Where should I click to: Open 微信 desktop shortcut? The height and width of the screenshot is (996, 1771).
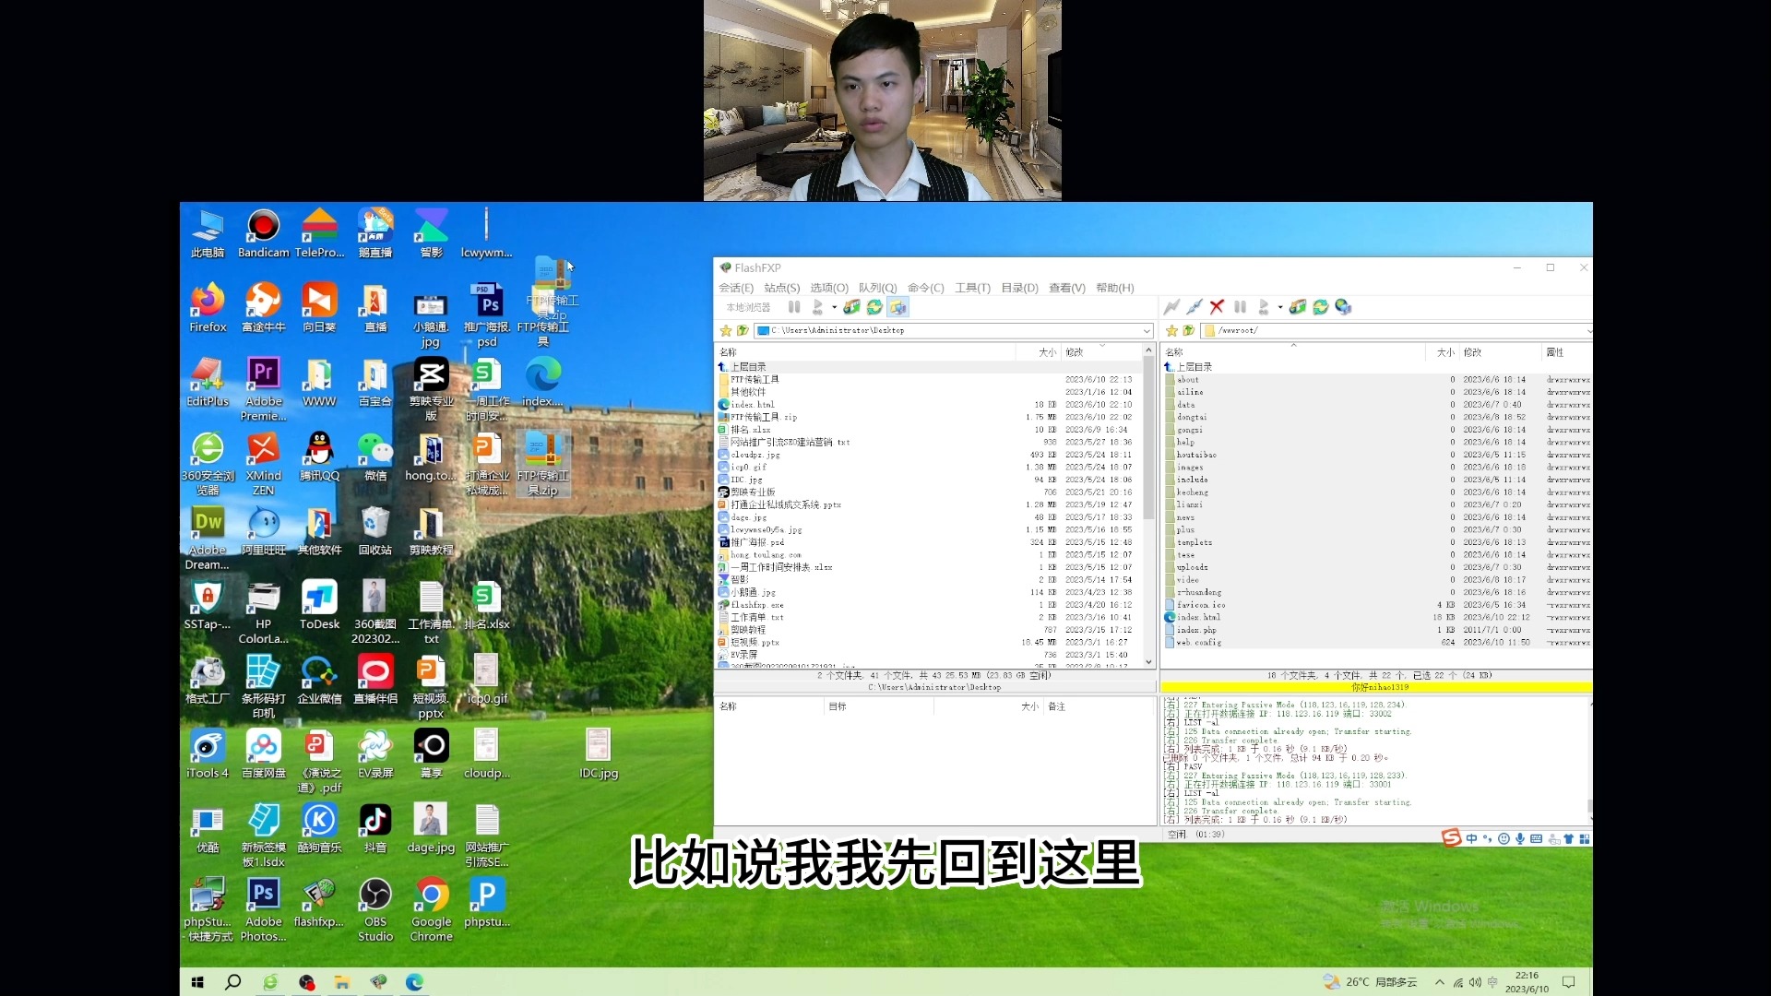tap(375, 456)
